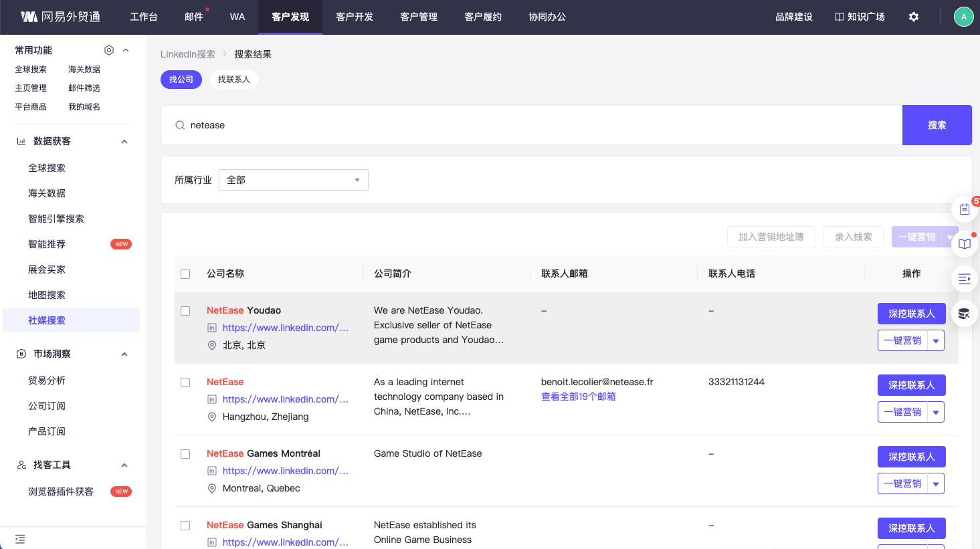Click LinkedIn icon for NetEase Youdao
Viewport: 980px width, 549px height.
[212, 328]
